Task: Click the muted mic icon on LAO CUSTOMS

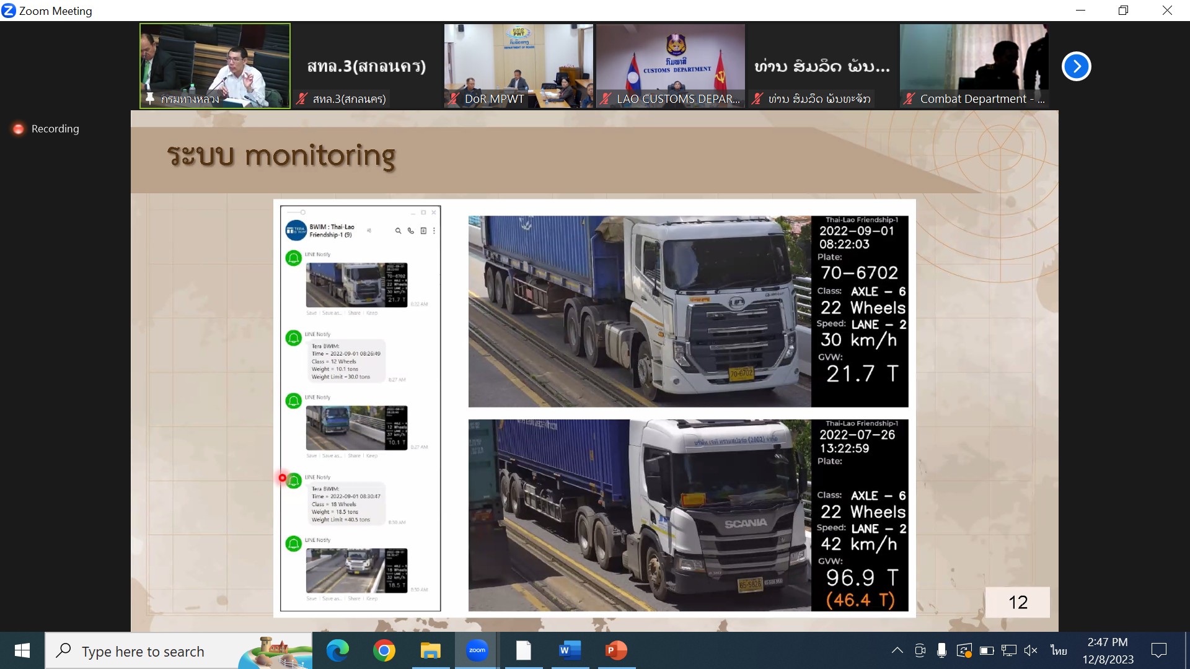Action: click(x=606, y=99)
